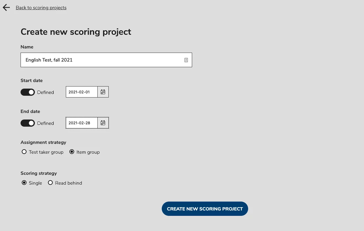This screenshot has width=364, height=231.
Task: Click the end date field showing 2021-02-28
Action: (81, 122)
